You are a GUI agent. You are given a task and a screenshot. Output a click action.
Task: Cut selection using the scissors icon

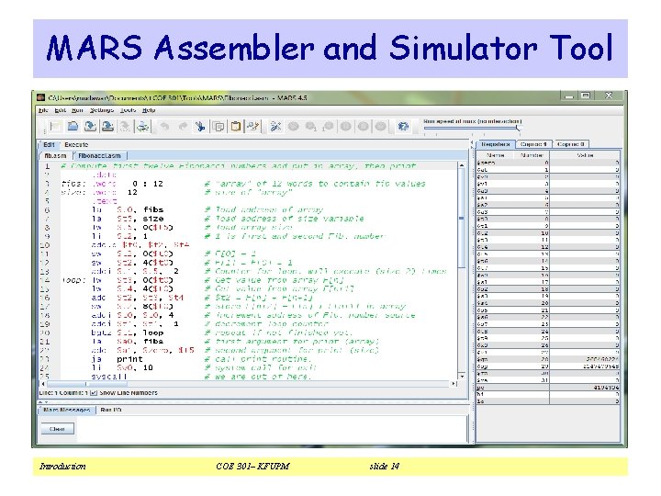coord(200,126)
